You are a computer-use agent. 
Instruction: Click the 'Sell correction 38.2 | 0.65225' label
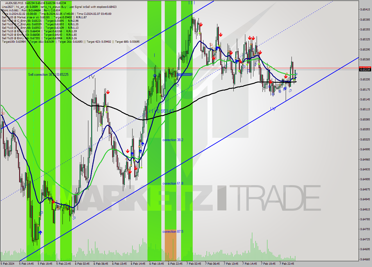(48, 75)
